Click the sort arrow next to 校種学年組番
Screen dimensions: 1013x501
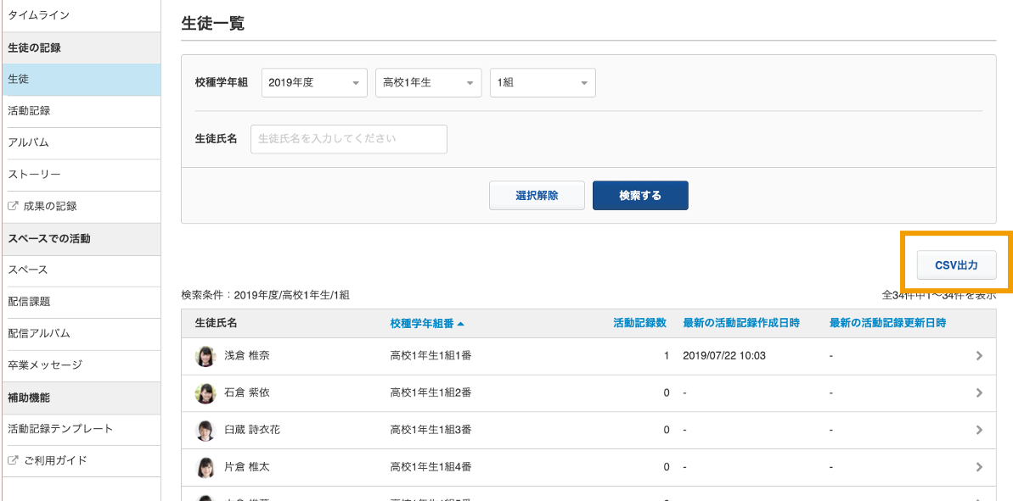pos(460,324)
